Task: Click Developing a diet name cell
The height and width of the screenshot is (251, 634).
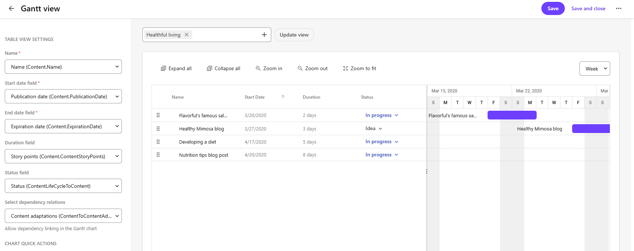Action: pyautogui.click(x=198, y=142)
